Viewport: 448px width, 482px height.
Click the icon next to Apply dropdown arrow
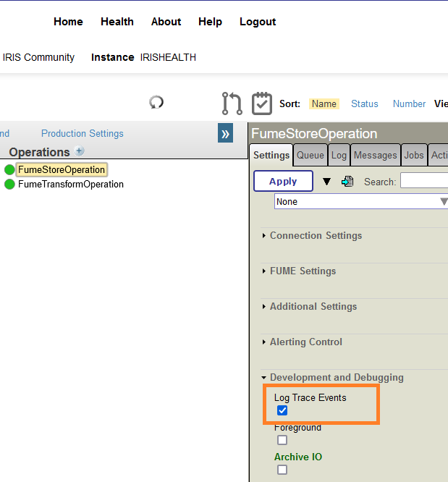[347, 182]
